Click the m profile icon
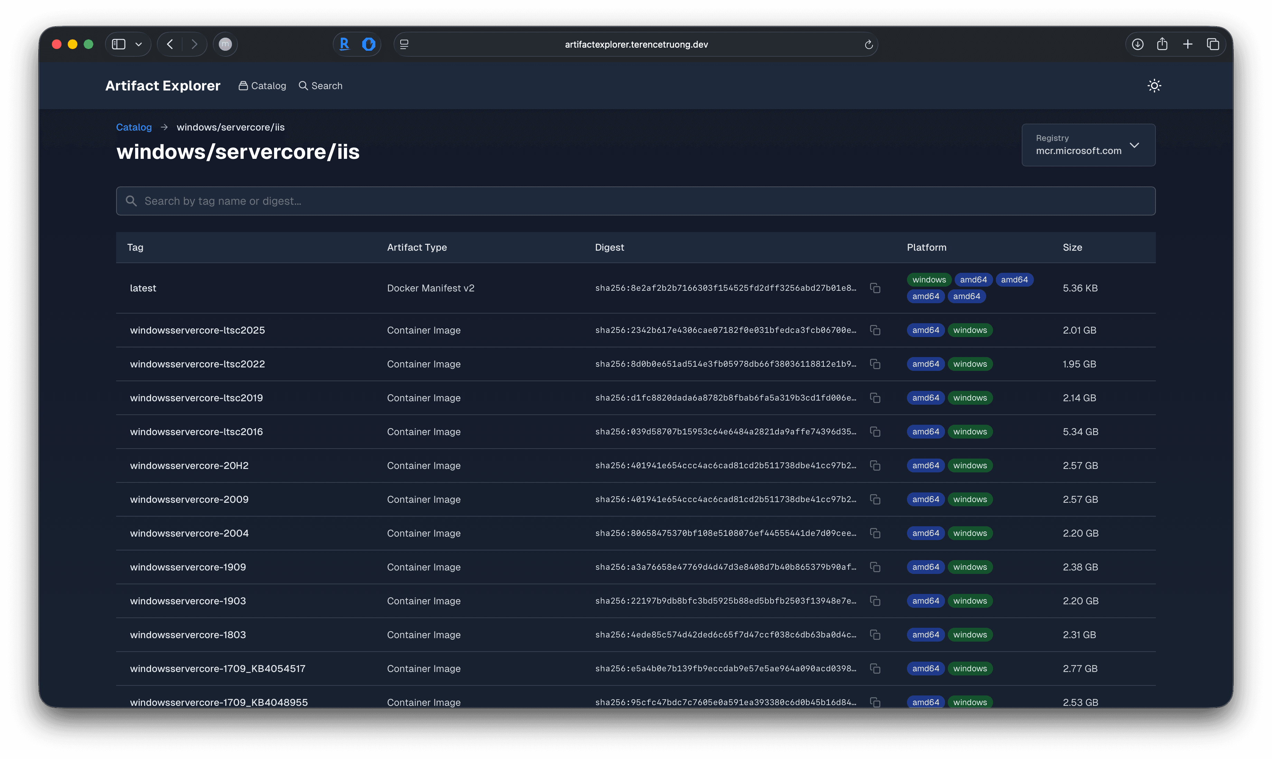1272x759 pixels. click(x=225, y=44)
